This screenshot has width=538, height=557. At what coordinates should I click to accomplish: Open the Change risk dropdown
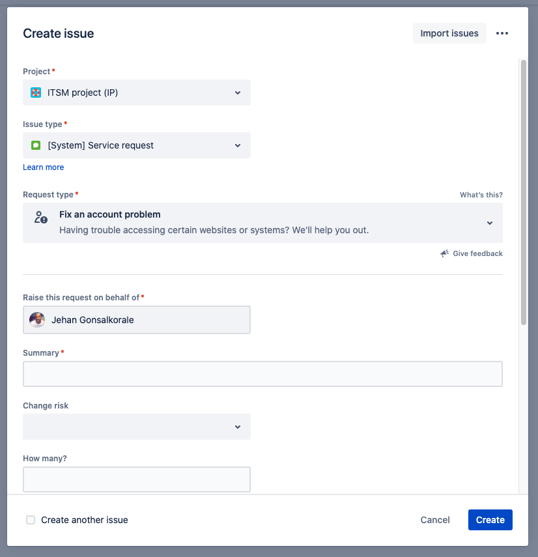(137, 427)
